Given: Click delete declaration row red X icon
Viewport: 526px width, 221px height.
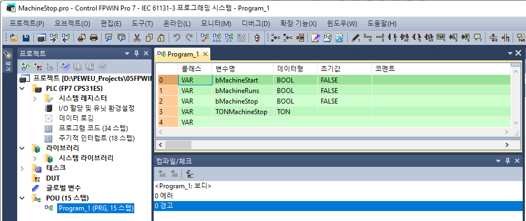Looking at the screenshot, I should pos(301,38).
